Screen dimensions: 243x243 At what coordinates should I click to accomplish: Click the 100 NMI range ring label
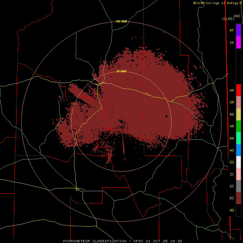(x=121, y=21)
